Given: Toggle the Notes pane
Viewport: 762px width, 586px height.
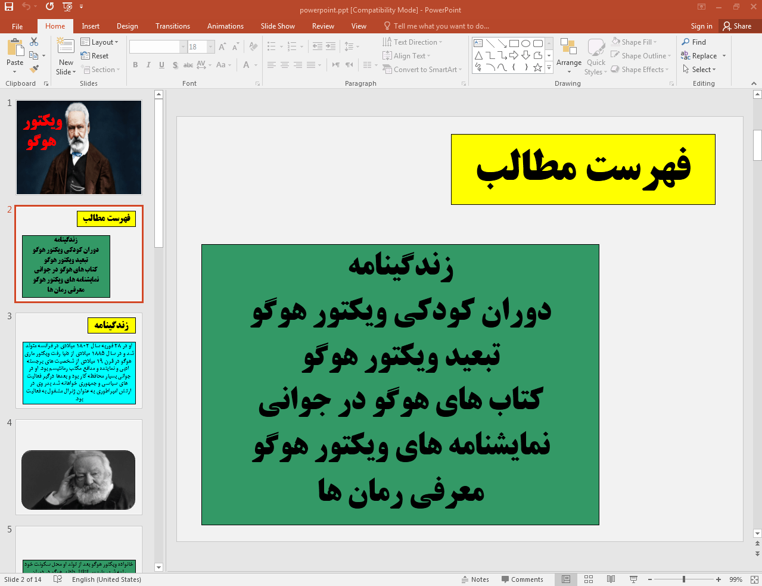Looking at the screenshot, I should click(475, 579).
